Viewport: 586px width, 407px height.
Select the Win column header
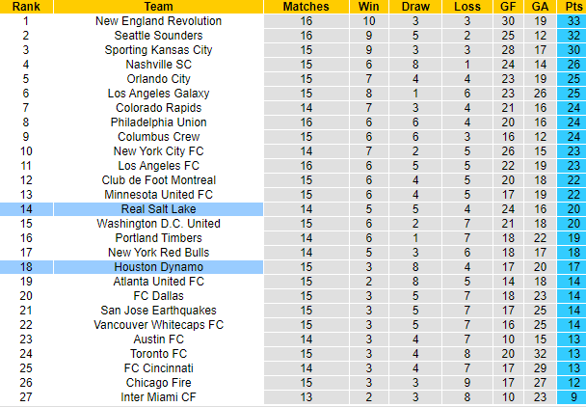click(368, 7)
